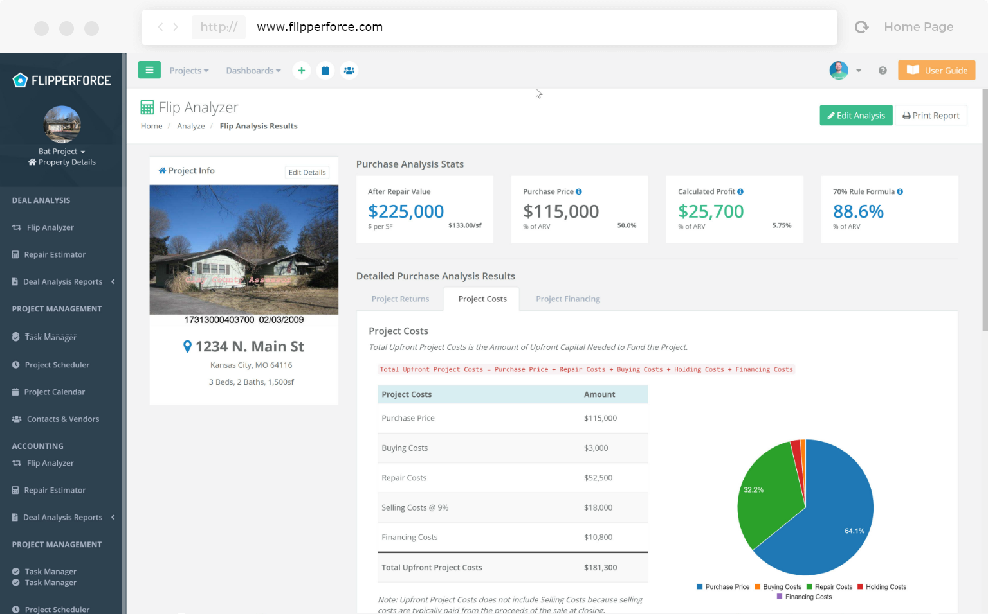The image size is (988, 614).
Task: Open the Bat Project selector dropdown
Action: (x=61, y=151)
